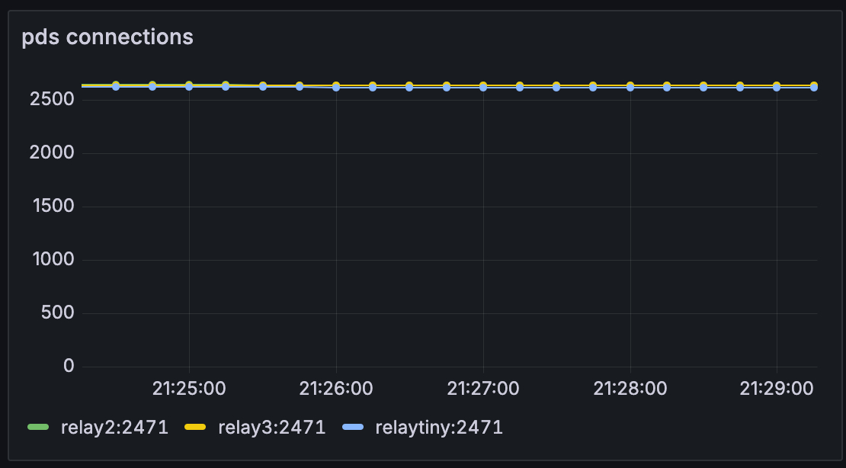Image resolution: width=846 pixels, height=468 pixels.
Task: Click the 1000 y-axis tick label
Action: click(53, 260)
